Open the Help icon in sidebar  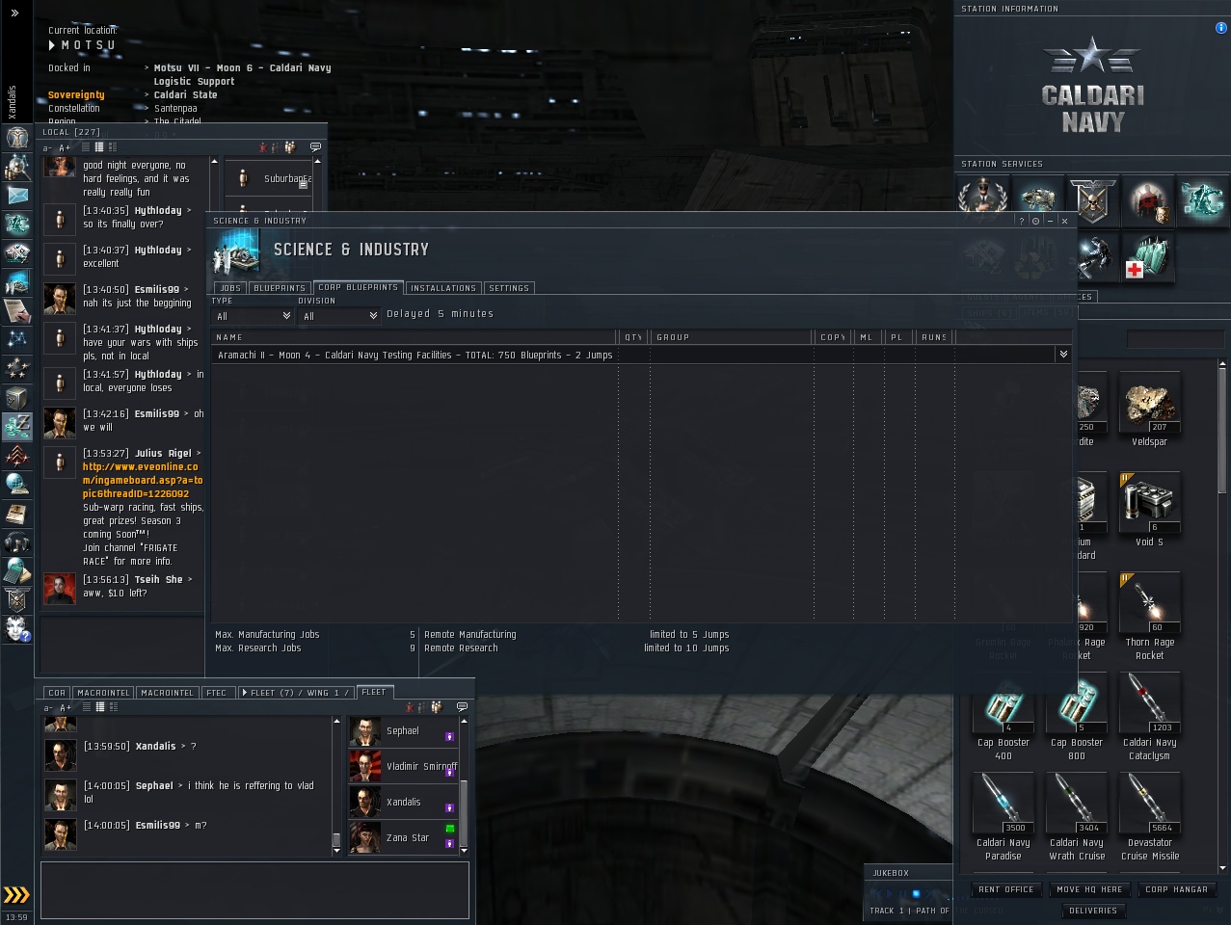pos(16,628)
